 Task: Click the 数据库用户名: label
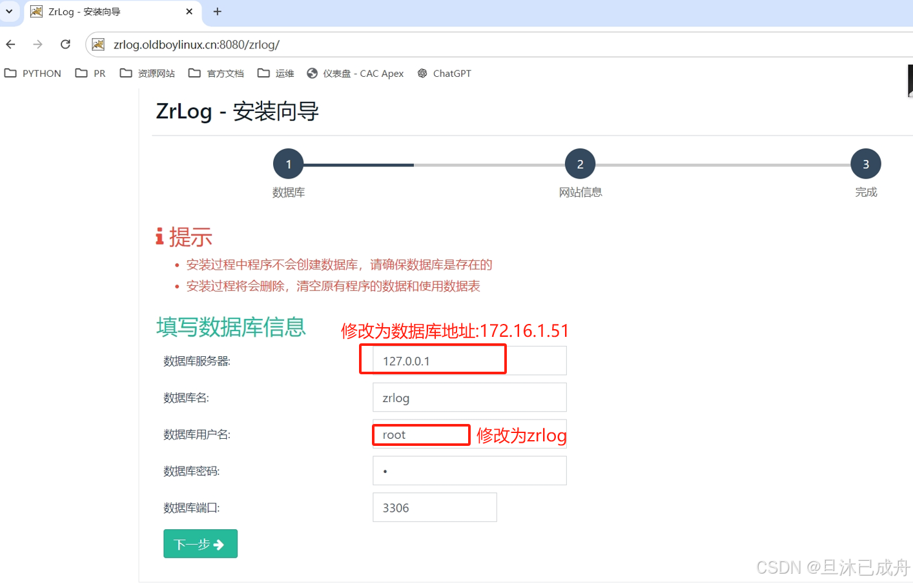click(197, 435)
